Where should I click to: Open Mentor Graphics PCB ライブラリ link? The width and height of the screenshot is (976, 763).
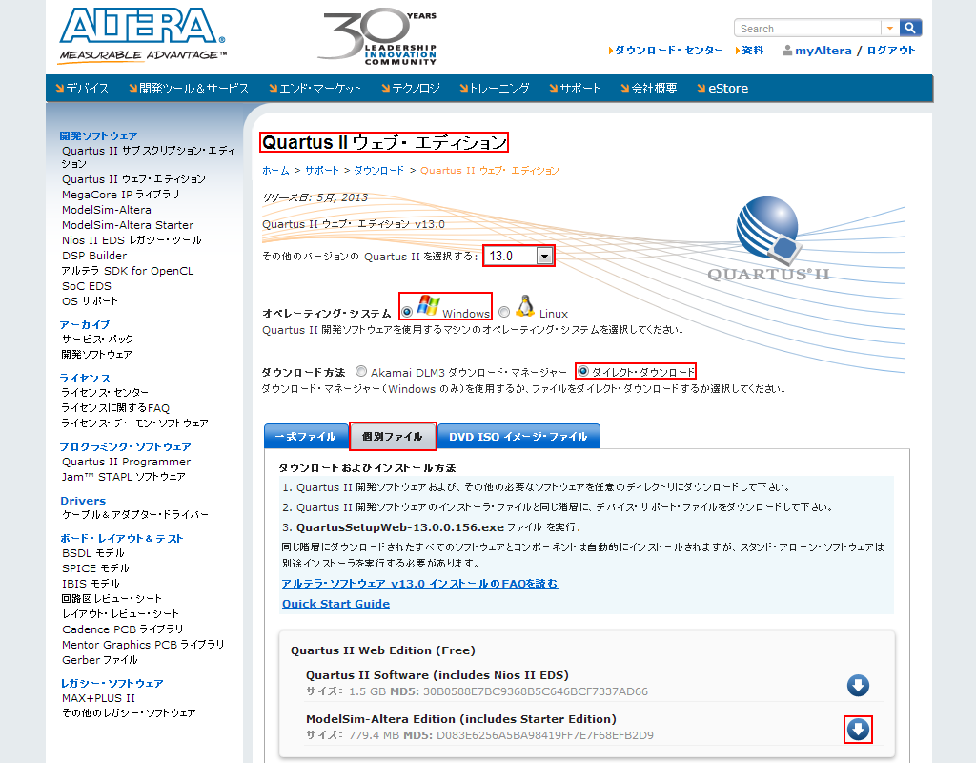143,645
